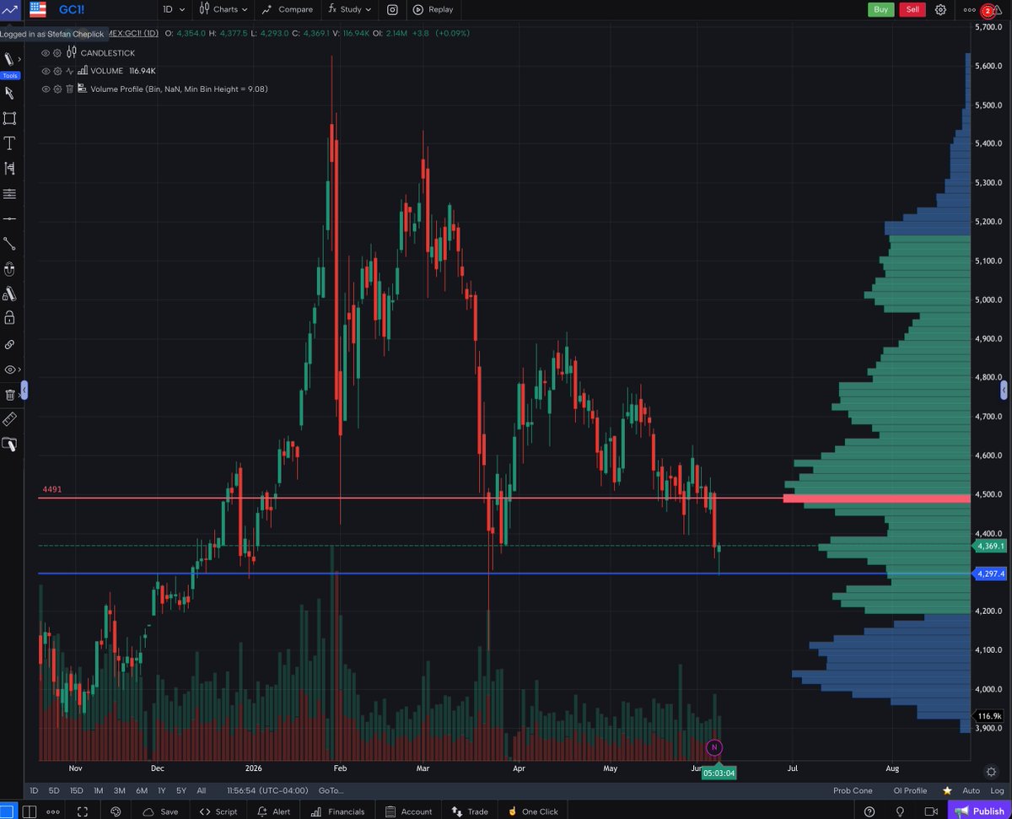Click the purple Publish button

[x=980, y=811]
